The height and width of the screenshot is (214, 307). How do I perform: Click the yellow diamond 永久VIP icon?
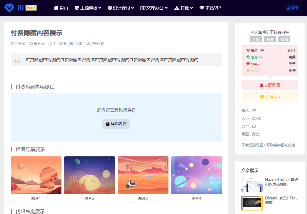[x=248, y=71]
